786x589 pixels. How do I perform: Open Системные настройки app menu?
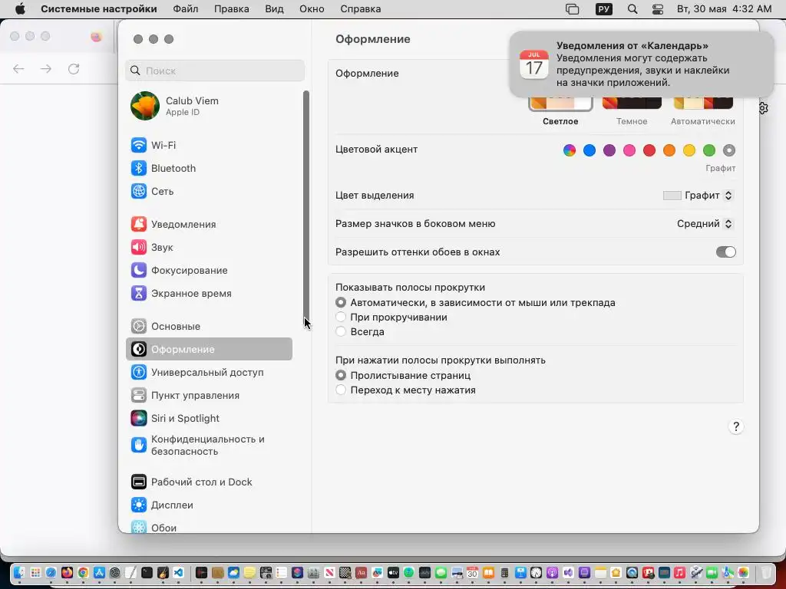(x=99, y=9)
